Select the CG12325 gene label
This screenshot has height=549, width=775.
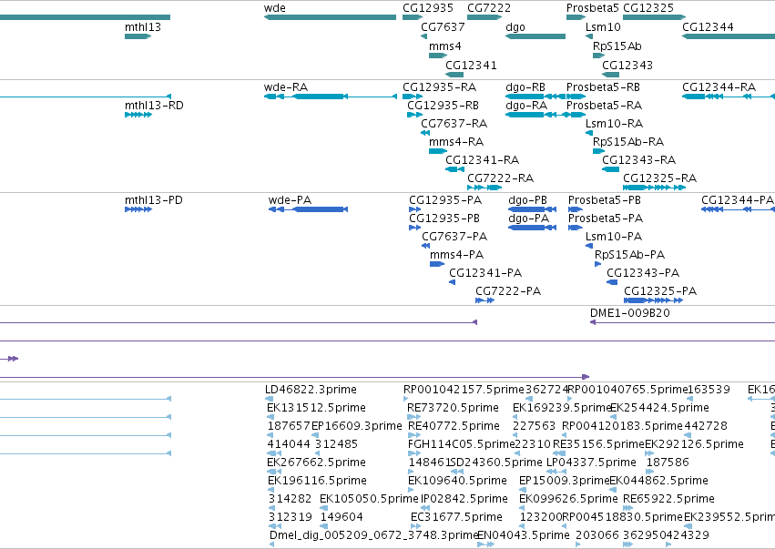click(648, 8)
